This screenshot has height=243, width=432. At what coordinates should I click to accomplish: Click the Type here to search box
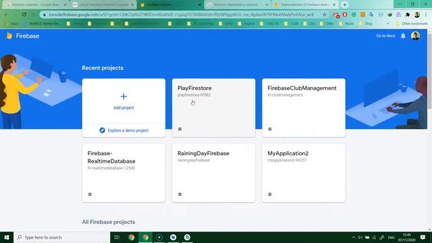pos(62,237)
